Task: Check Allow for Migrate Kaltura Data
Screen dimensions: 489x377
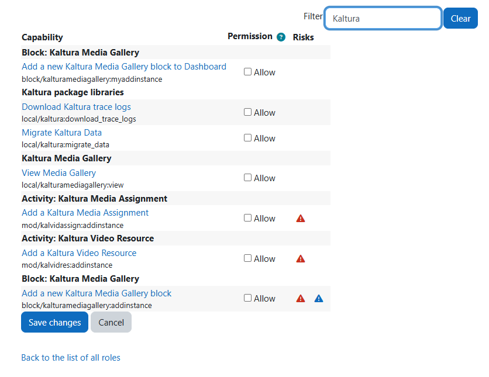Action: [x=248, y=138]
